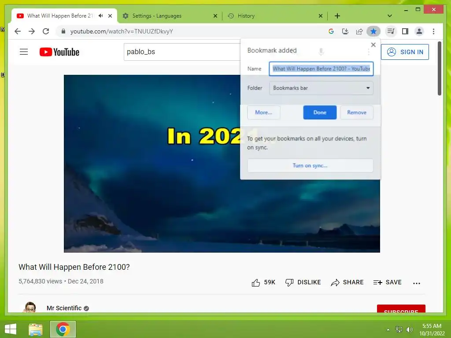Click More... in bookmark dialog

pyautogui.click(x=263, y=112)
